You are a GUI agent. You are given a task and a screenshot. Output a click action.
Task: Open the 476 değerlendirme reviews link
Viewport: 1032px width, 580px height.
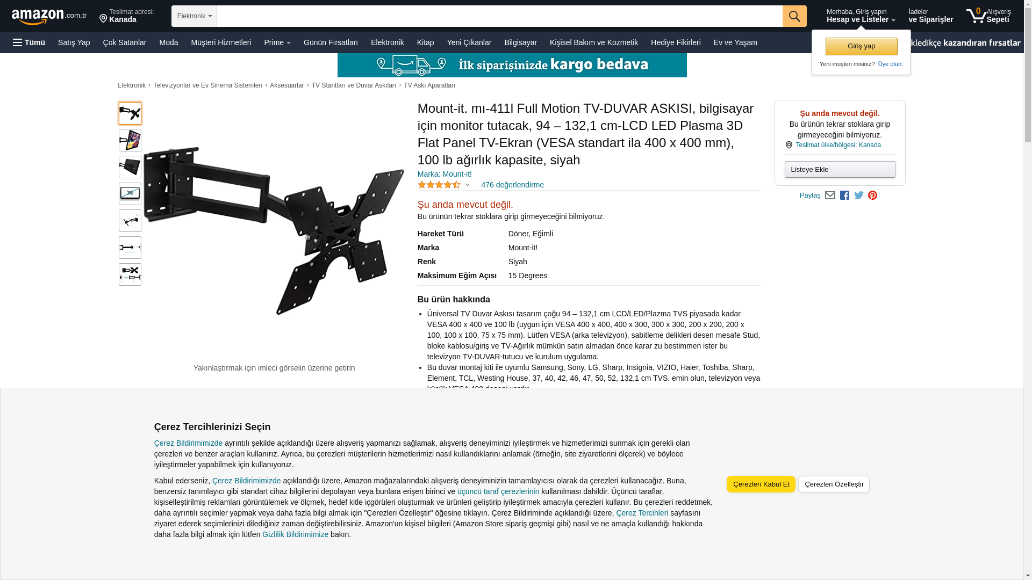(512, 185)
